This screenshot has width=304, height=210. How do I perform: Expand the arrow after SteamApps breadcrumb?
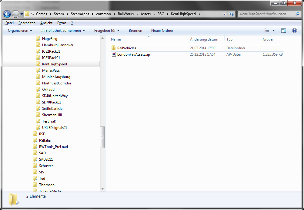92,14
